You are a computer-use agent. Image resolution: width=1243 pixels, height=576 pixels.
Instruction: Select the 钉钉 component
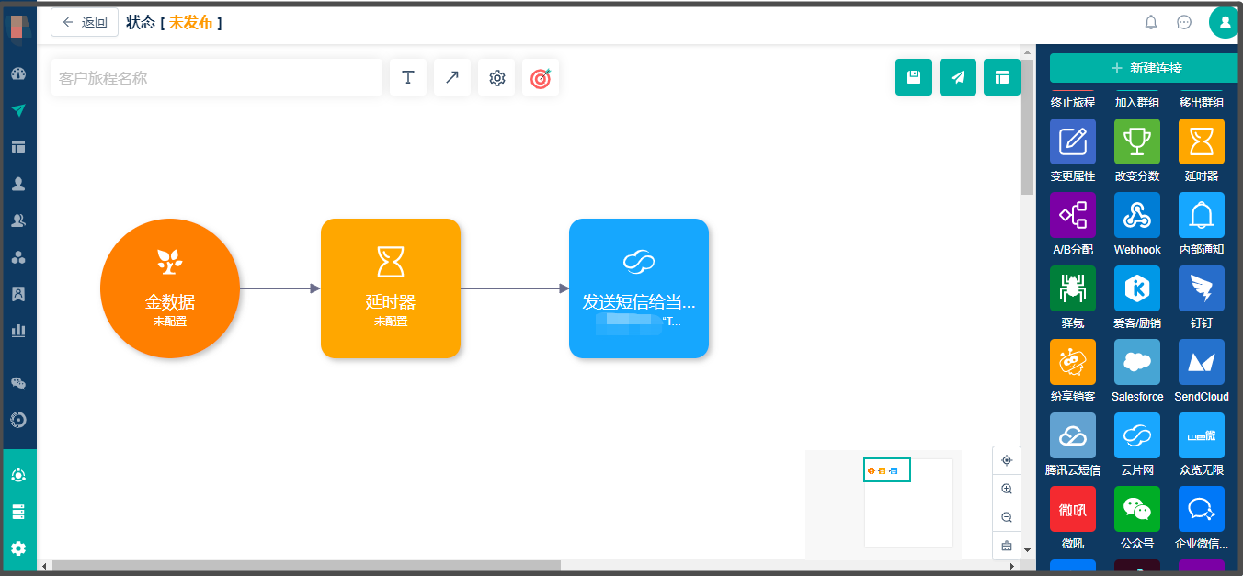[x=1202, y=288]
